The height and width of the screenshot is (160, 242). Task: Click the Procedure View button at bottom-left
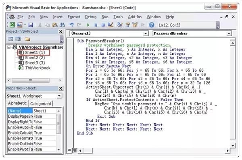tap(69, 150)
